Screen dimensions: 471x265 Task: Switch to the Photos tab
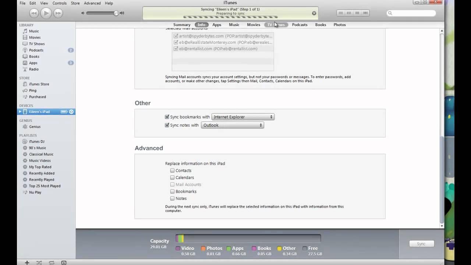pos(340,25)
